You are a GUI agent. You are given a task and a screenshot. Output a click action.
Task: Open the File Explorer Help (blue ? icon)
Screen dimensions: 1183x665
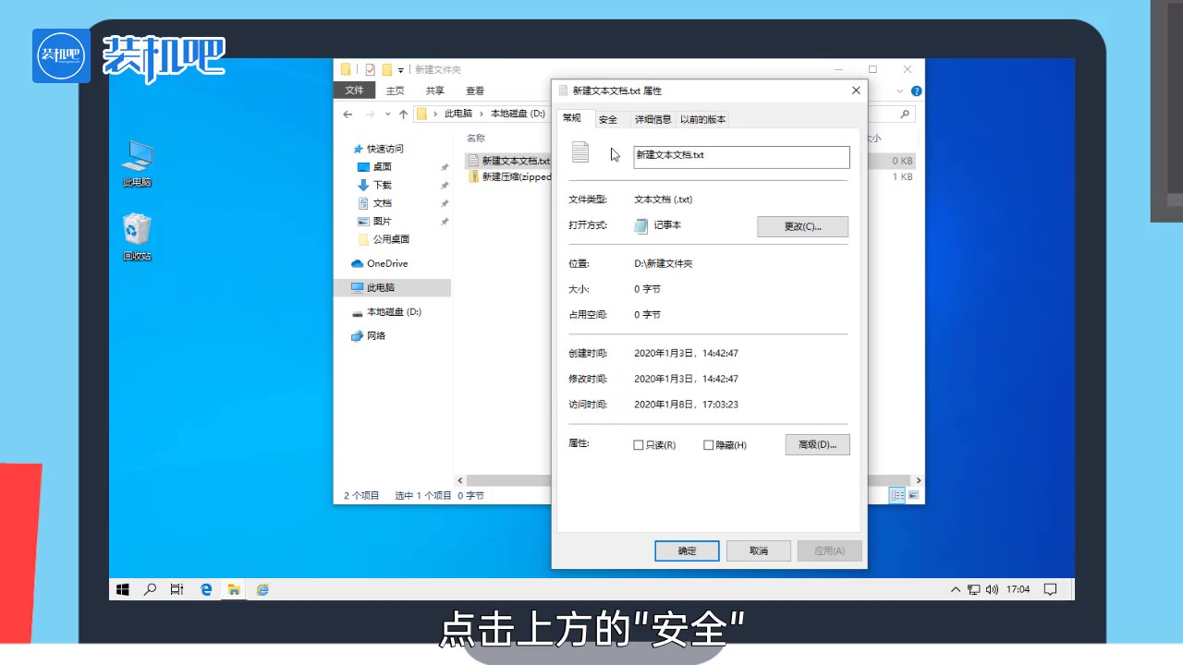(x=915, y=91)
